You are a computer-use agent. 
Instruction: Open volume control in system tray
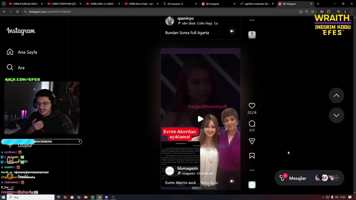[337, 197]
